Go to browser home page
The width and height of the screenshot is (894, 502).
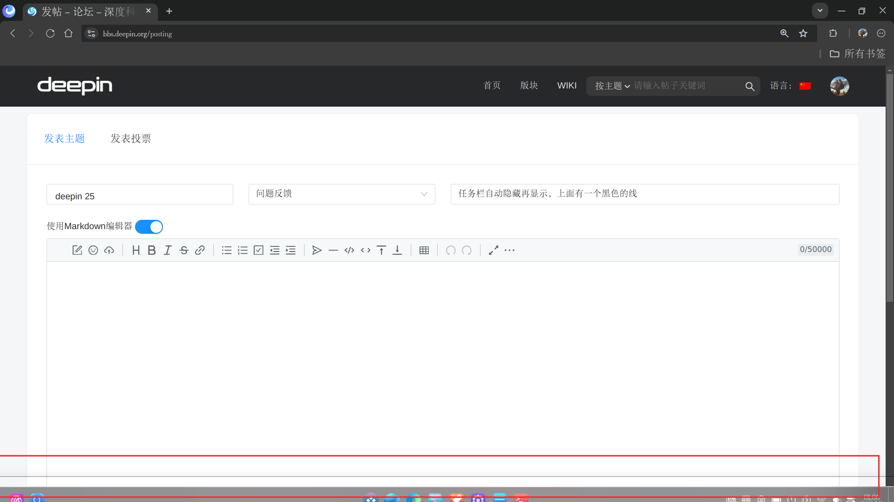point(68,33)
